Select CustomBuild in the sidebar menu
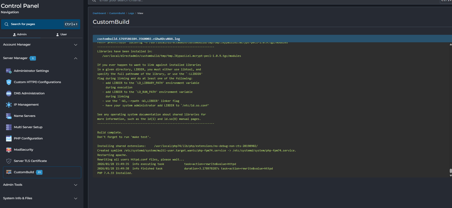This screenshot has width=452, height=208. coord(24,172)
